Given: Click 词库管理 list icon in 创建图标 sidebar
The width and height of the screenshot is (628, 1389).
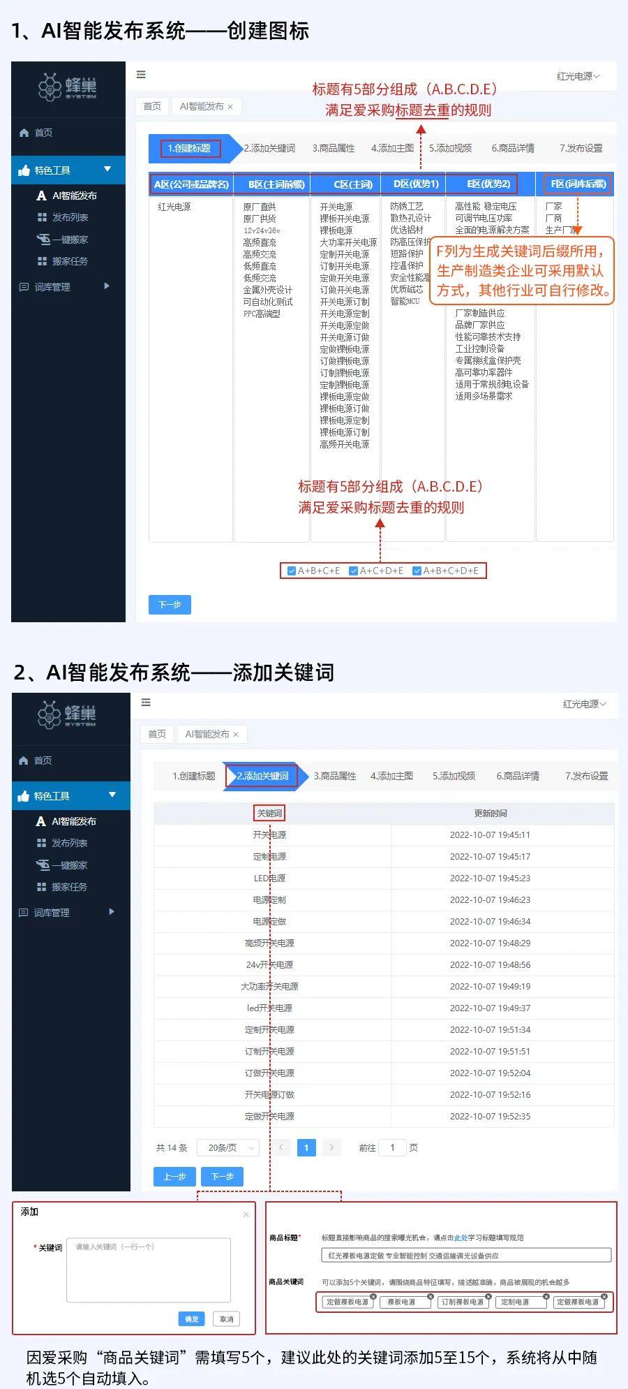Looking at the screenshot, I should (24, 287).
